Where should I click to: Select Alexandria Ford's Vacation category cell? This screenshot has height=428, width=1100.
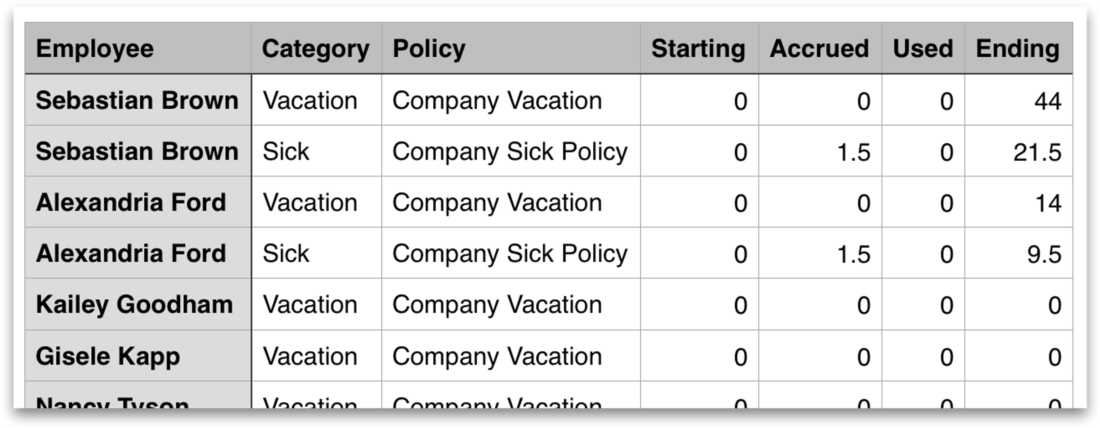317,202
